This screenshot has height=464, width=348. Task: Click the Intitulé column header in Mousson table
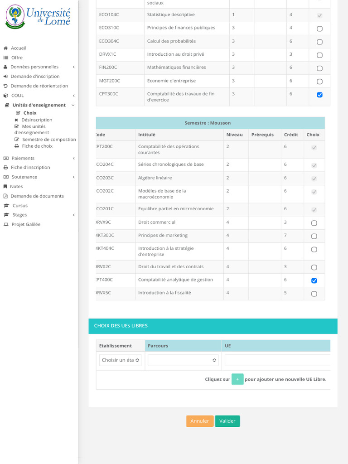147,135
